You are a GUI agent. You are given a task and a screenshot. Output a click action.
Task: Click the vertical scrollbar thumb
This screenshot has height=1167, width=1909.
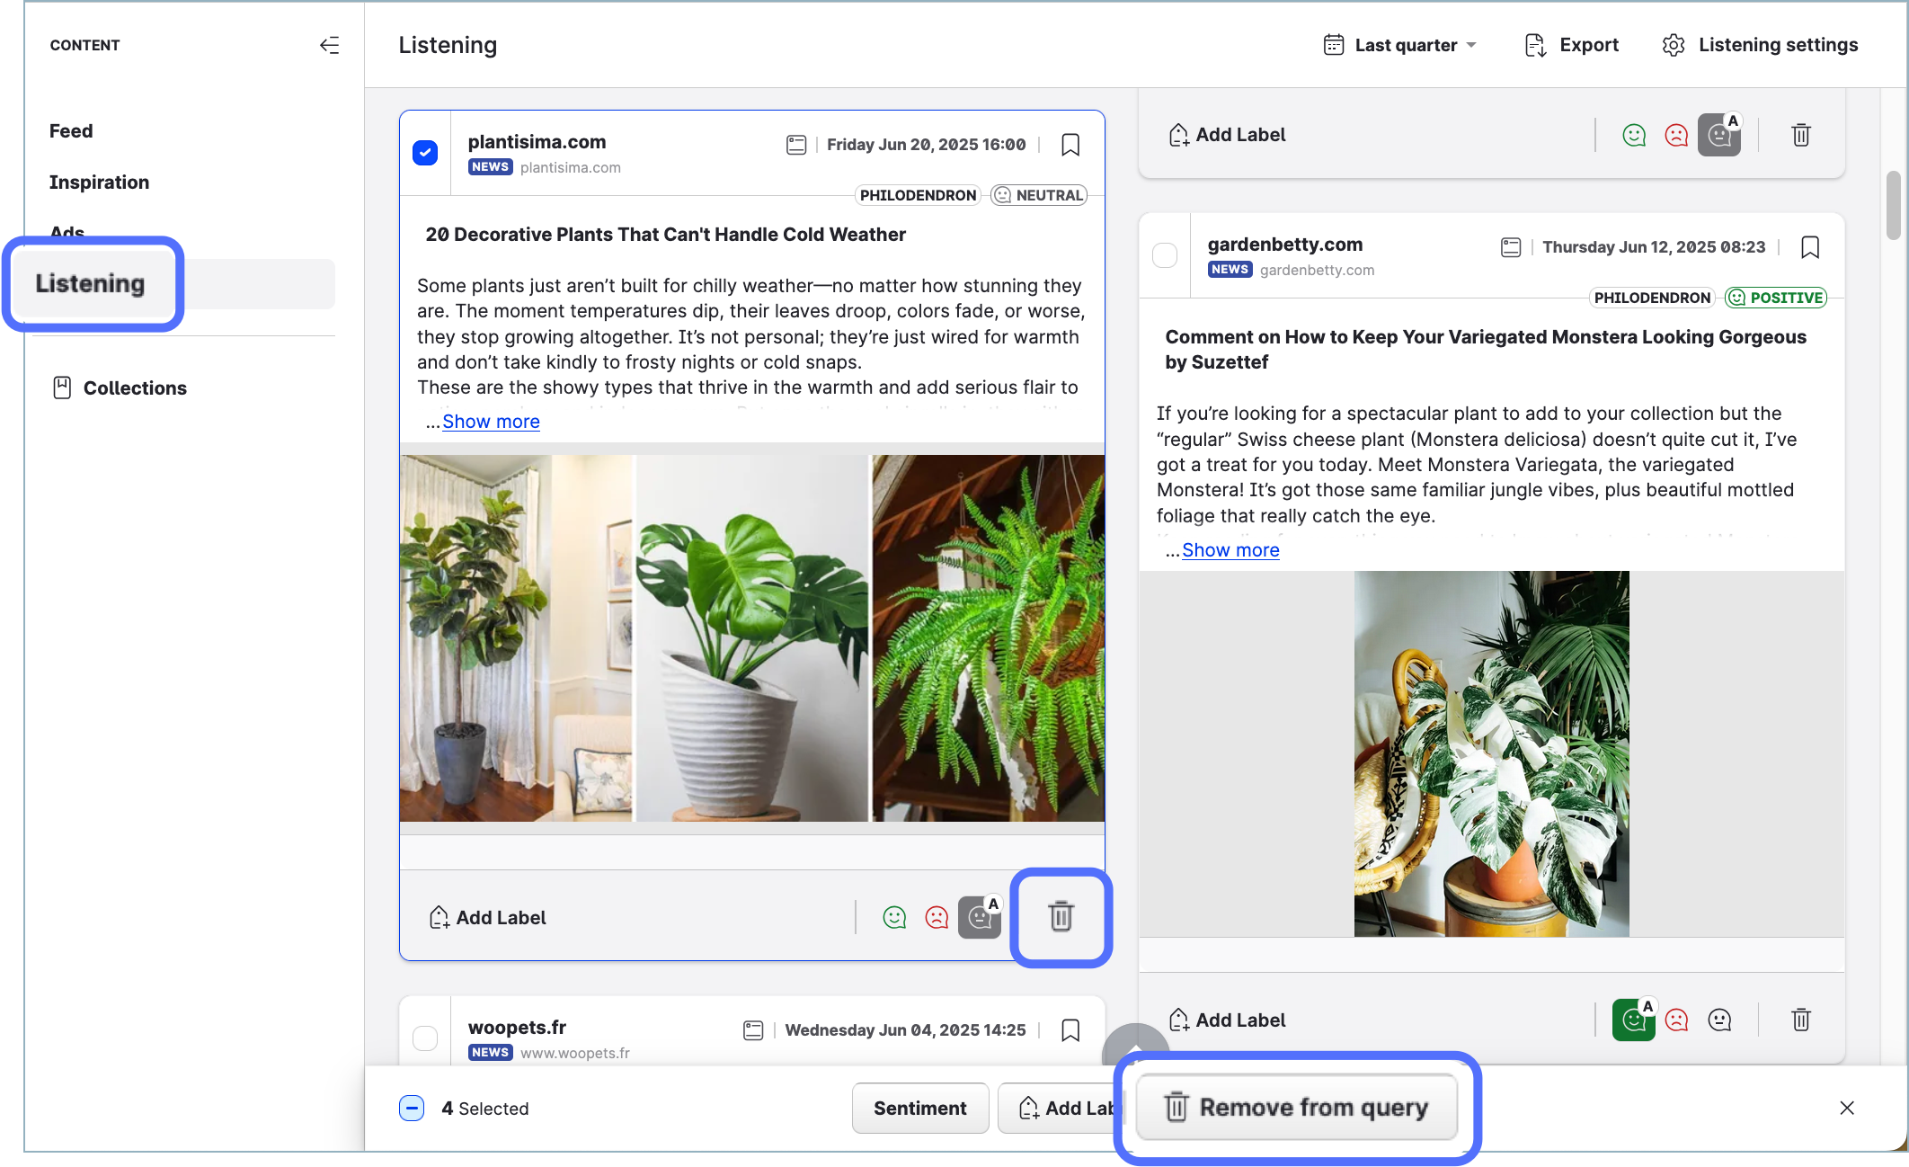tap(1893, 205)
